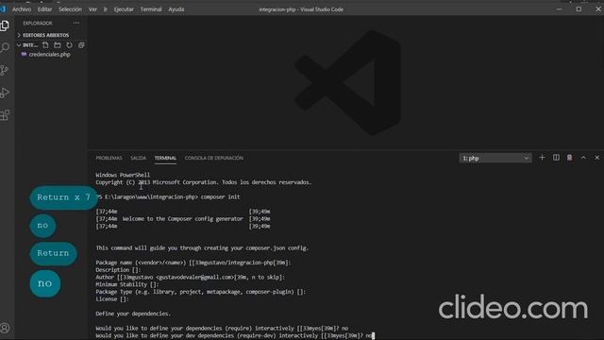Screen dimensions: 604x340
Task: Click the New Folder icon in explorer
Action: click(58, 45)
